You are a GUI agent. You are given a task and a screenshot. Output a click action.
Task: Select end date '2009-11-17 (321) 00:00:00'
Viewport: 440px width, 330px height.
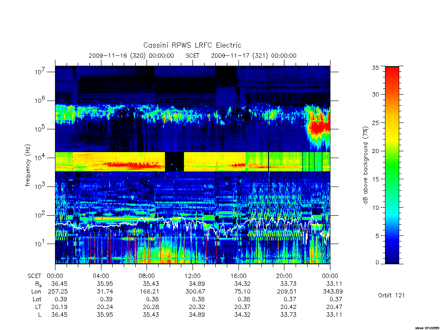pyautogui.click(x=254, y=55)
